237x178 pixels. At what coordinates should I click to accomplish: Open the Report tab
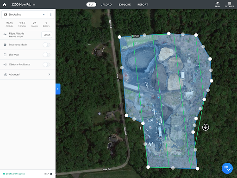point(143,5)
